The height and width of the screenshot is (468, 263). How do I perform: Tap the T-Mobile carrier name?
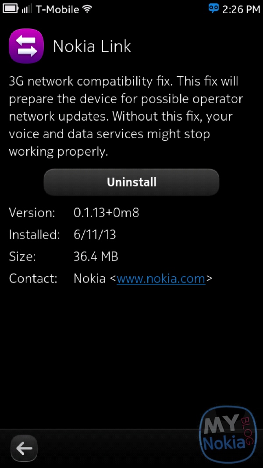tap(57, 9)
